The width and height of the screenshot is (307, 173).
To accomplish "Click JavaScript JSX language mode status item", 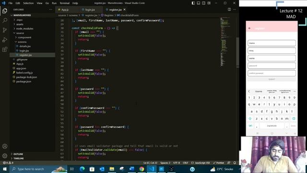I will 201,163.
